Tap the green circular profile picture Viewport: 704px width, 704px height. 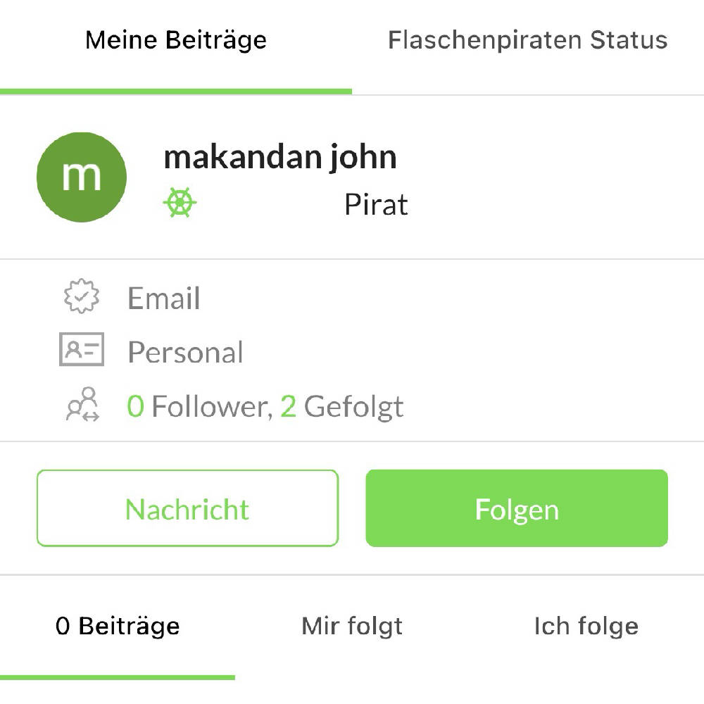tap(80, 176)
